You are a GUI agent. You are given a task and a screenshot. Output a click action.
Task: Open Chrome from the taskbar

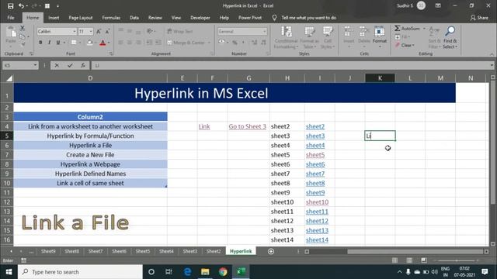(x=223, y=272)
